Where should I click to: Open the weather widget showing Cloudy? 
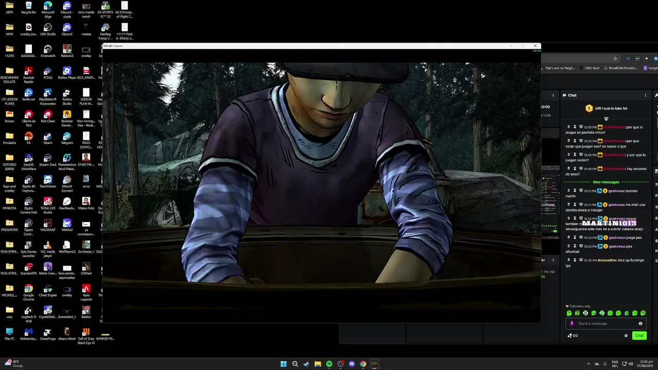click(x=14, y=364)
